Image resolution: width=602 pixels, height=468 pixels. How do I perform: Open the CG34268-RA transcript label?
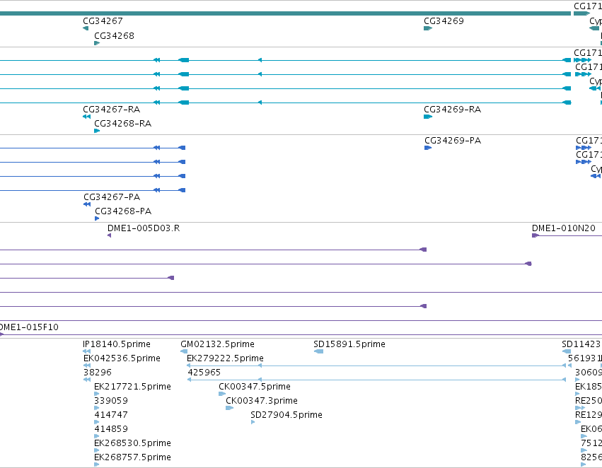click(x=123, y=124)
